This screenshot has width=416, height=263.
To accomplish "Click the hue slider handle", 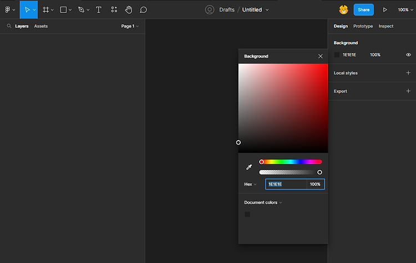I will (x=261, y=162).
